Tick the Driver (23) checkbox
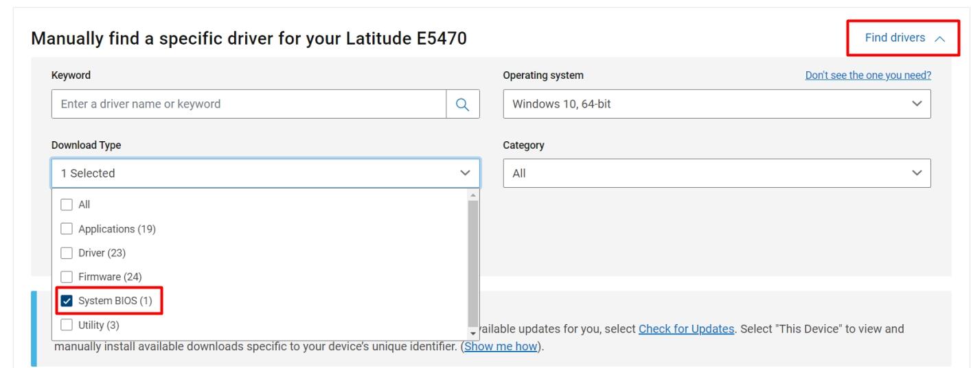The width and height of the screenshot is (971, 368). click(x=66, y=253)
